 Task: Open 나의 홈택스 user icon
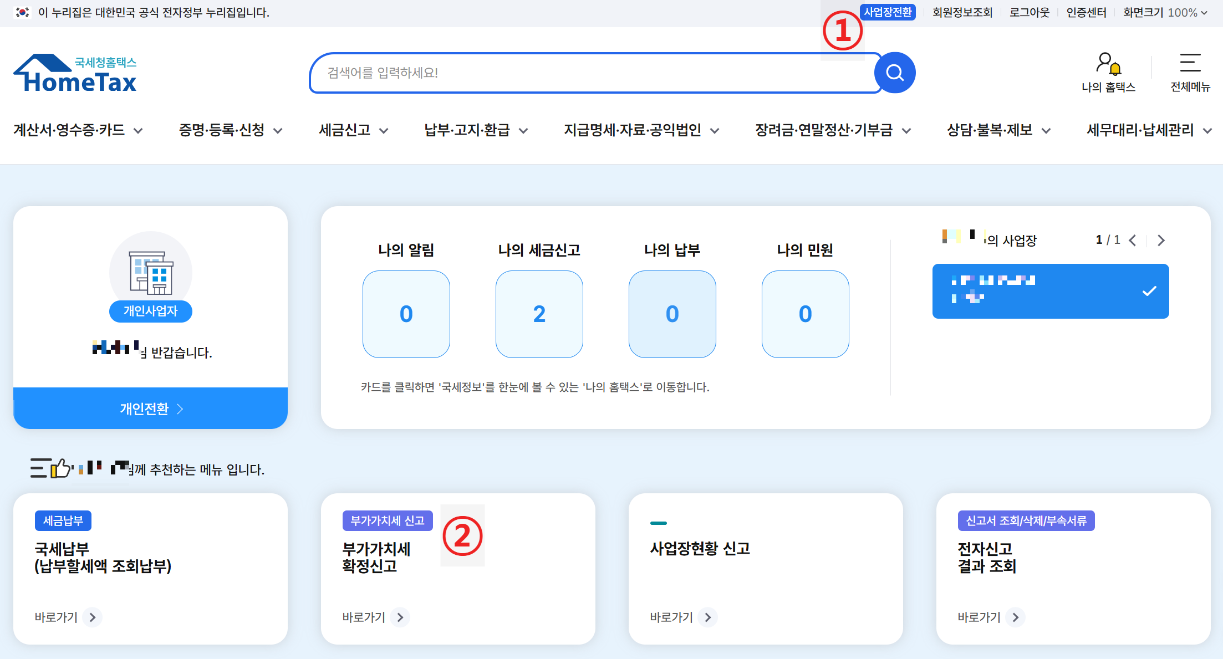coord(1108,64)
